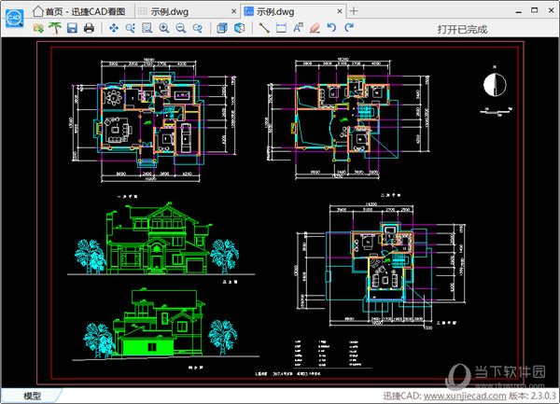Click the zoom in magnifier icon
Image resolution: width=560 pixels, height=404 pixels.
pos(164,29)
